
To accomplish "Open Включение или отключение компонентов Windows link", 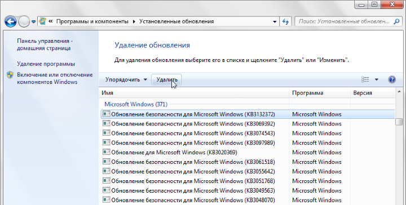I will point(55,78).
